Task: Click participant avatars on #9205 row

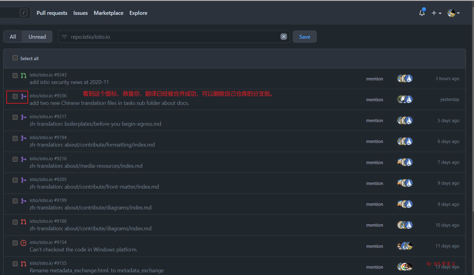Action: tap(405, 183)
